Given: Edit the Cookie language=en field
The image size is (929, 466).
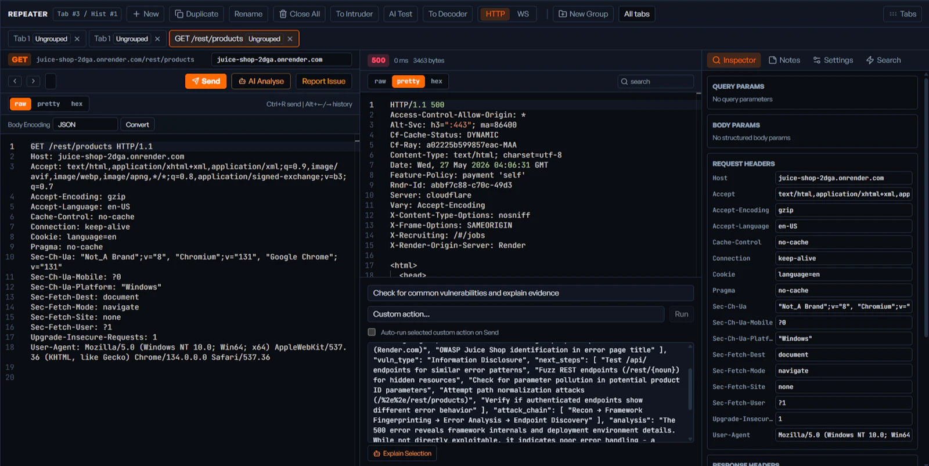Looking at the screenshot, I should pos(844,274).
